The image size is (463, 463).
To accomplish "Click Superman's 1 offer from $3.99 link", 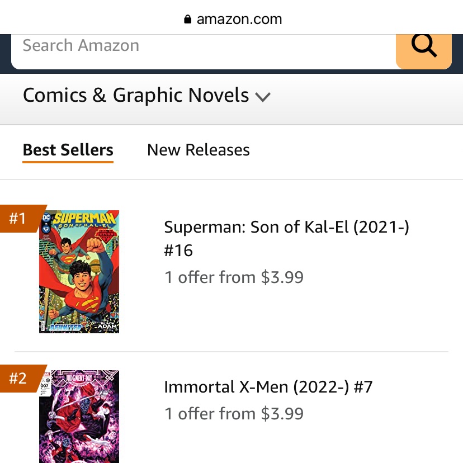I will tap(234, 277).
